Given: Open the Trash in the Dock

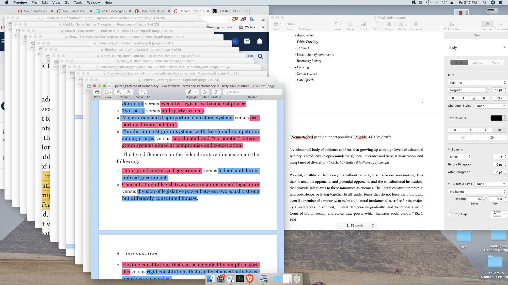Looking at the screenshot, I should pos(297,279).
